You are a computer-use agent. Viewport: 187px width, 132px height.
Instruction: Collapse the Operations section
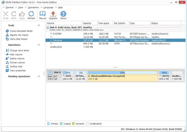39,45
